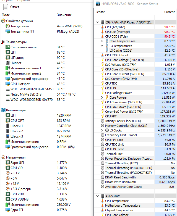Screen dimensions: 177x216
Task: Open the Отчёт report button
Action: coord(11,7)
